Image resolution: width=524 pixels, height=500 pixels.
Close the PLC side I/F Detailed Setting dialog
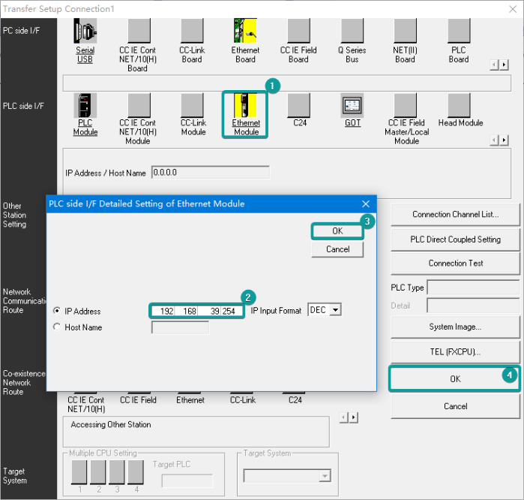pos(366,203)
